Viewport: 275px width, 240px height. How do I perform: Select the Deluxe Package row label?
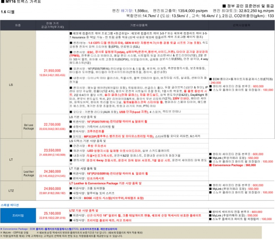(28, 127)
